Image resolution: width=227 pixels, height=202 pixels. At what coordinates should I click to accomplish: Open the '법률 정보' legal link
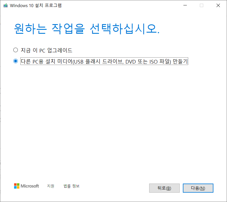[x=72, y=186]
